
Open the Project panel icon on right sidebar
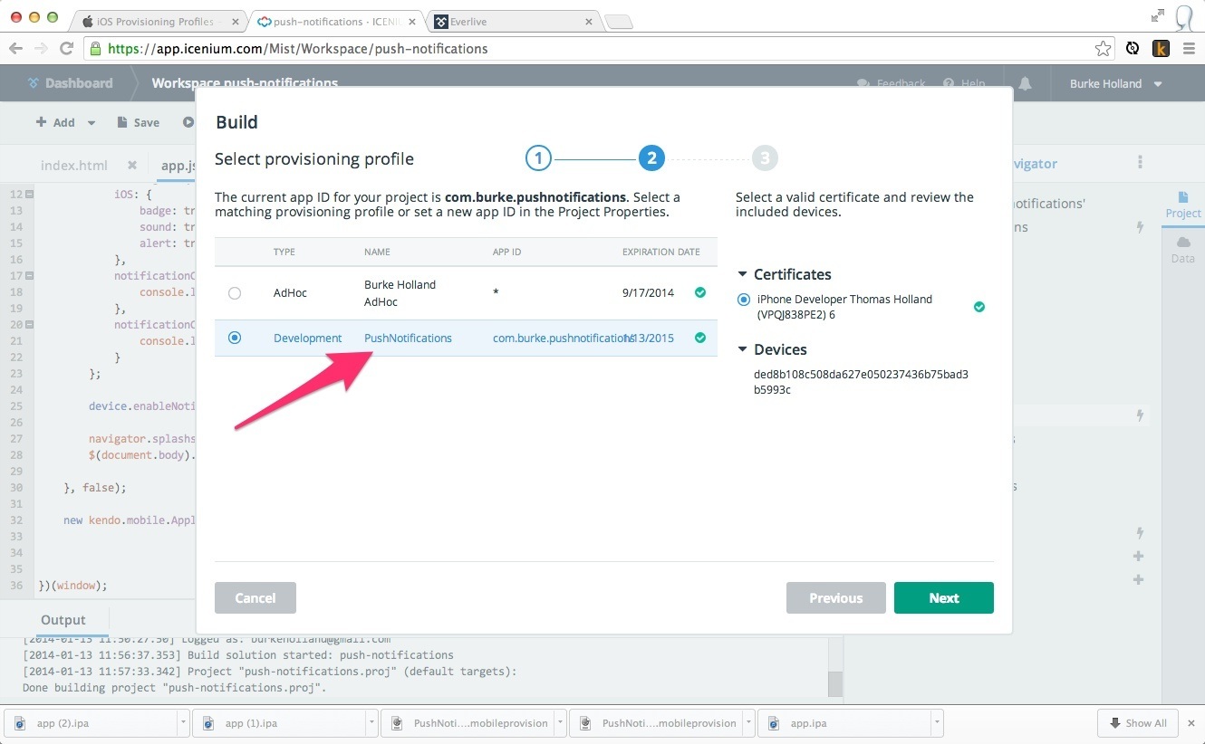click(1183, 204)
